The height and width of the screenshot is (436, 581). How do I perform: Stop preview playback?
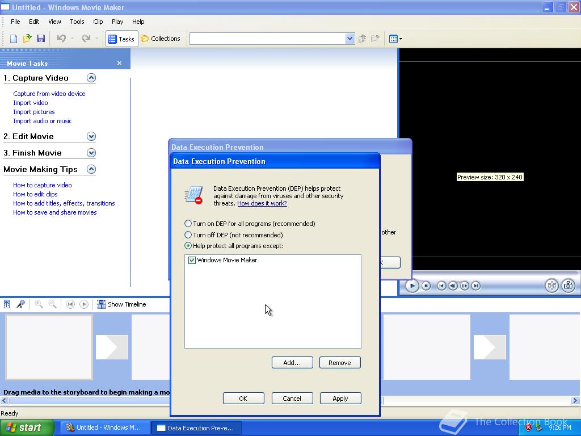426,286
